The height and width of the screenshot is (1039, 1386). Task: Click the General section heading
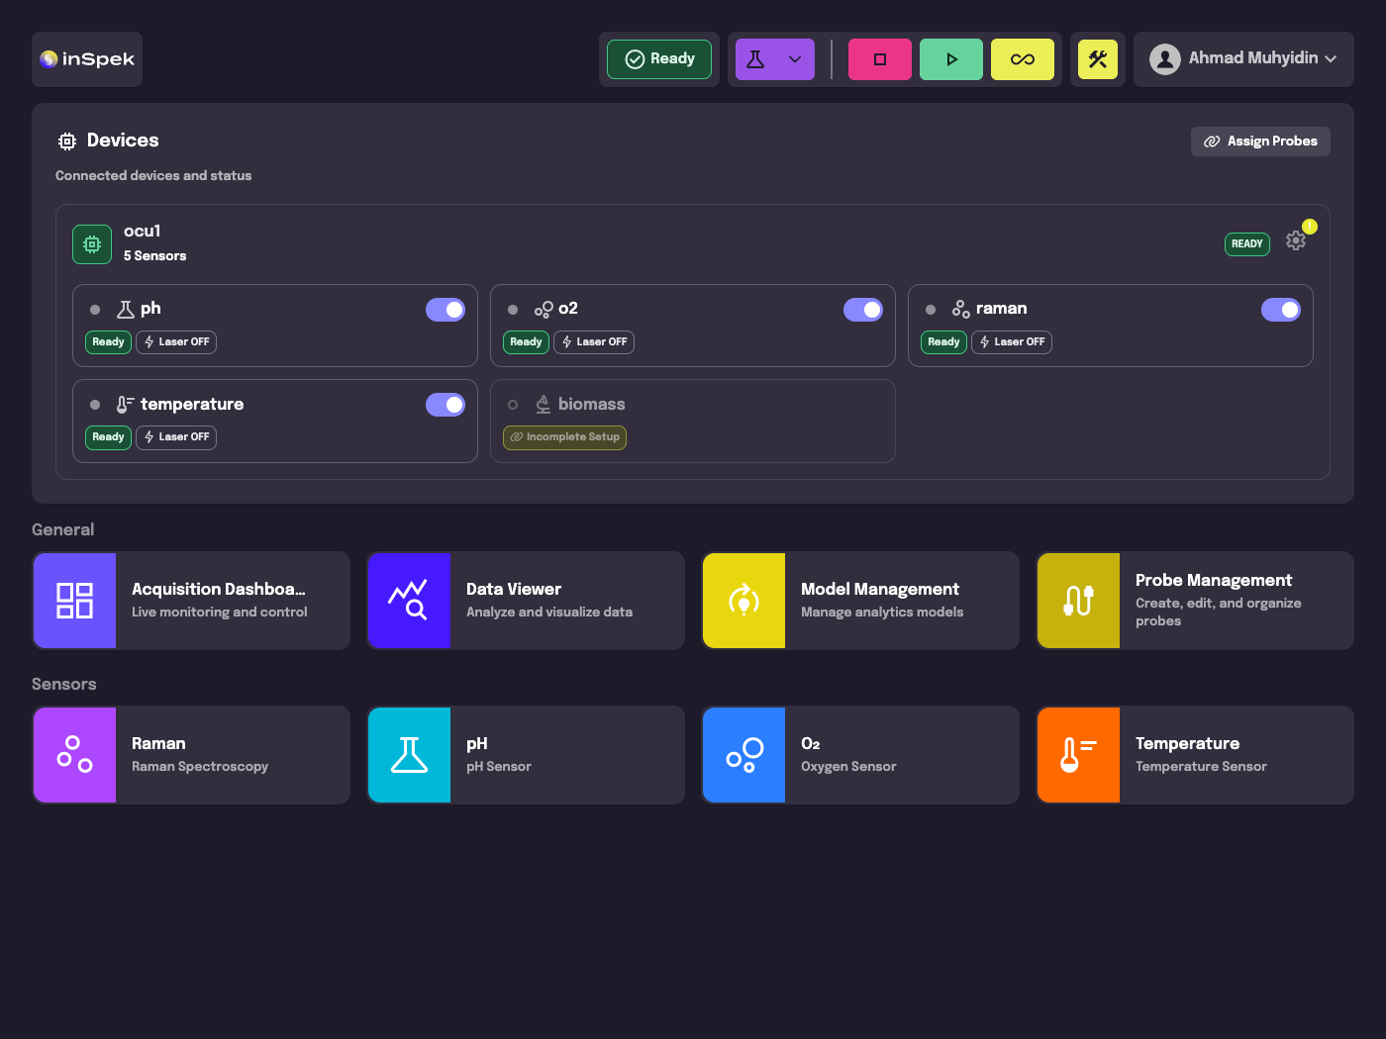[63, 530]
